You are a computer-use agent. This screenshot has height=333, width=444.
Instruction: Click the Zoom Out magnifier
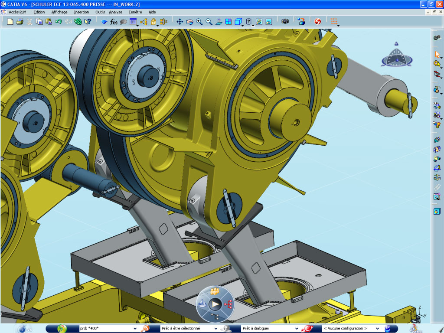tap(209, 22)
